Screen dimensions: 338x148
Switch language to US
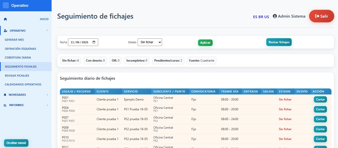(267, 17)
